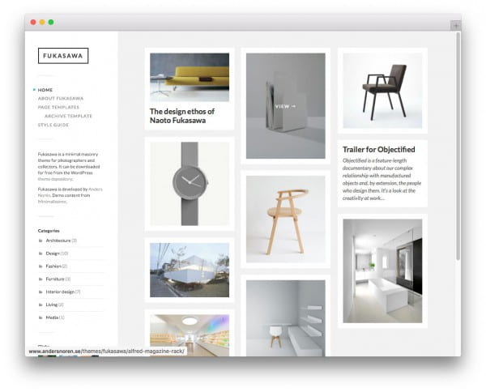Open the Interior design category
Screen dimensions: 486x392
tap(60, 292)
